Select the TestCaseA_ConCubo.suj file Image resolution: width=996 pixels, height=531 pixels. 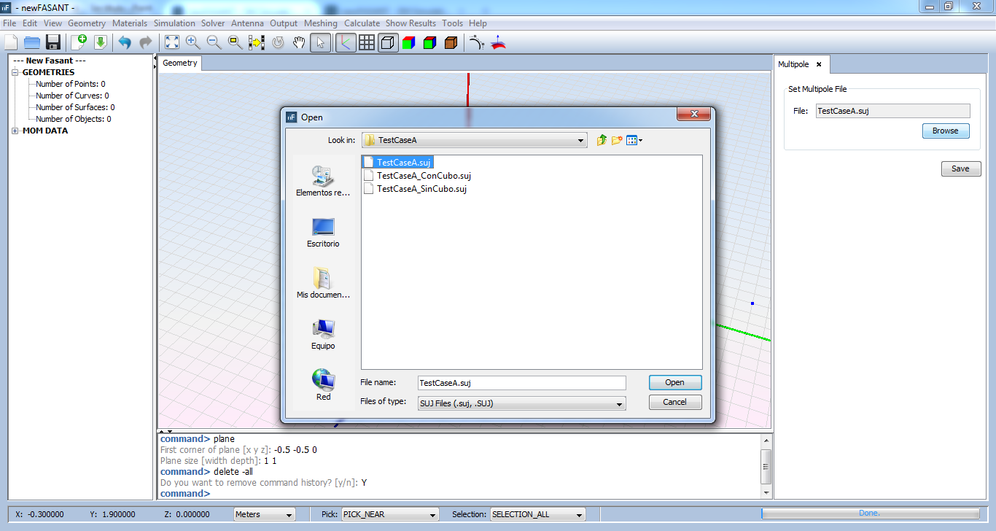point(423,176)
